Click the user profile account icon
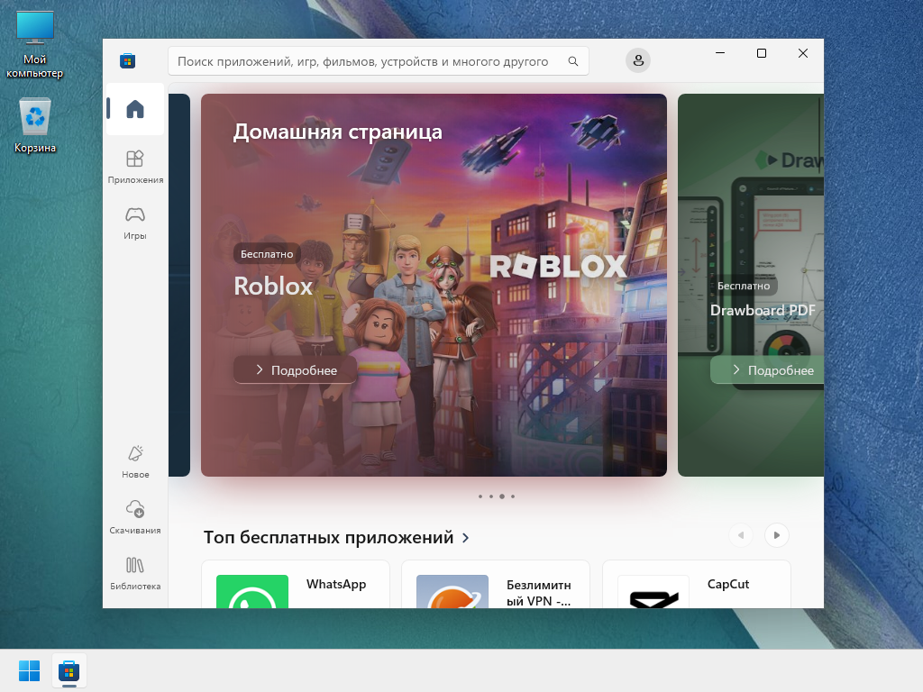Screen dimensions: 923x692 click(x=638, y=61)
